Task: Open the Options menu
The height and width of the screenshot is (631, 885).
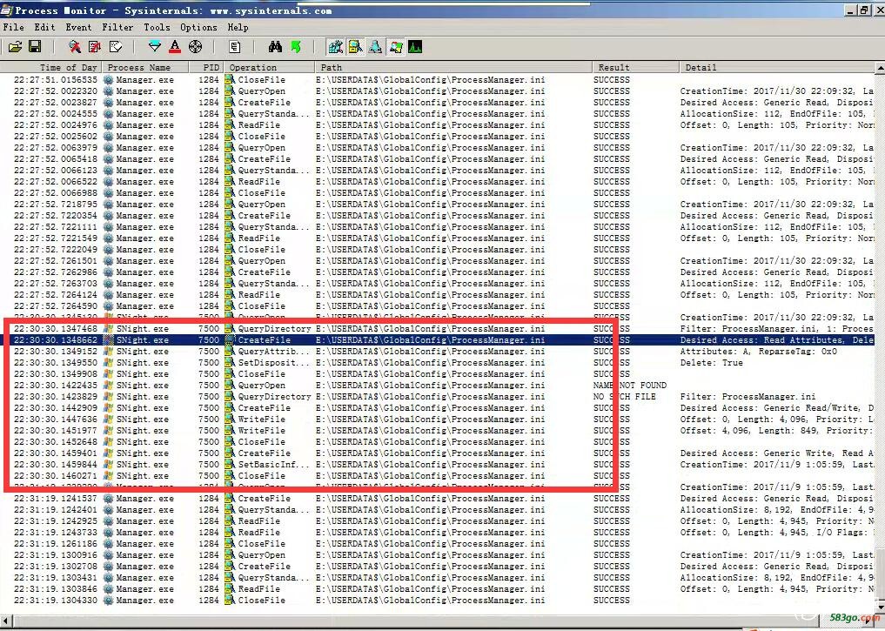Action: [x=198, y=27]
